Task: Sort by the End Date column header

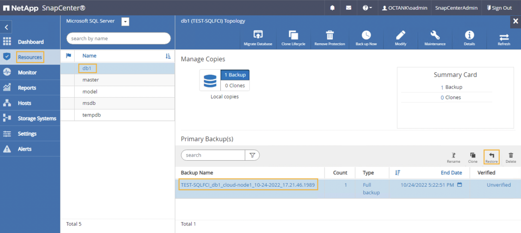Action: click(x=451, y=173)
